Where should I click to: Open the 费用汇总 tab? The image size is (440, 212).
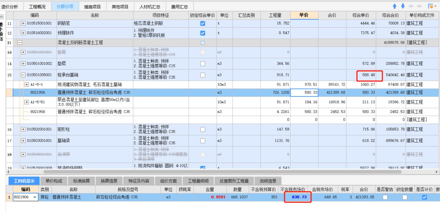(x=179, y=7)
